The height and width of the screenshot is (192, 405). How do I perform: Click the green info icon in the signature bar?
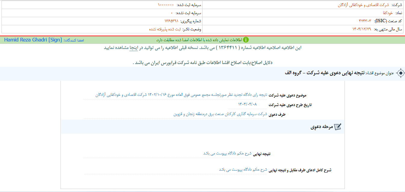pyautogui.click(x=246, y=40)
